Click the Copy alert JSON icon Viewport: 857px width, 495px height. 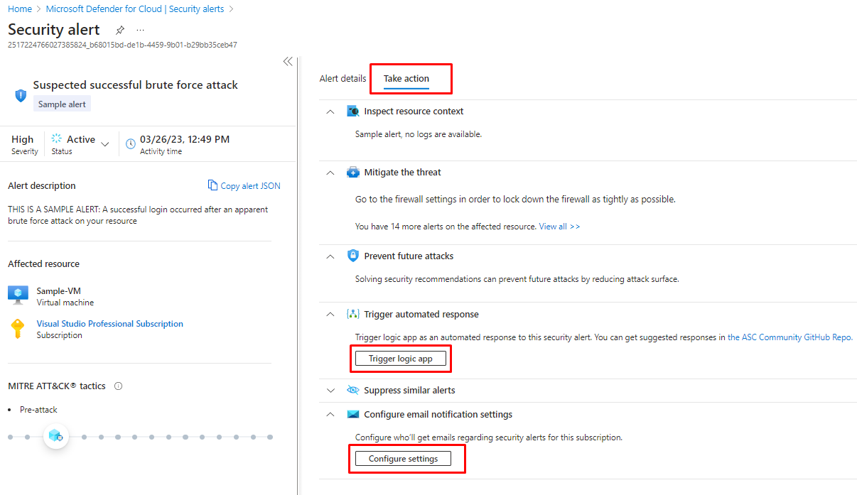pos(212,185)
